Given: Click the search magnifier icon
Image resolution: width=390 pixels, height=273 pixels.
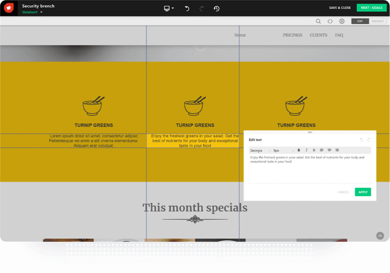Looking at the screenshot, I should coord(318,21).
